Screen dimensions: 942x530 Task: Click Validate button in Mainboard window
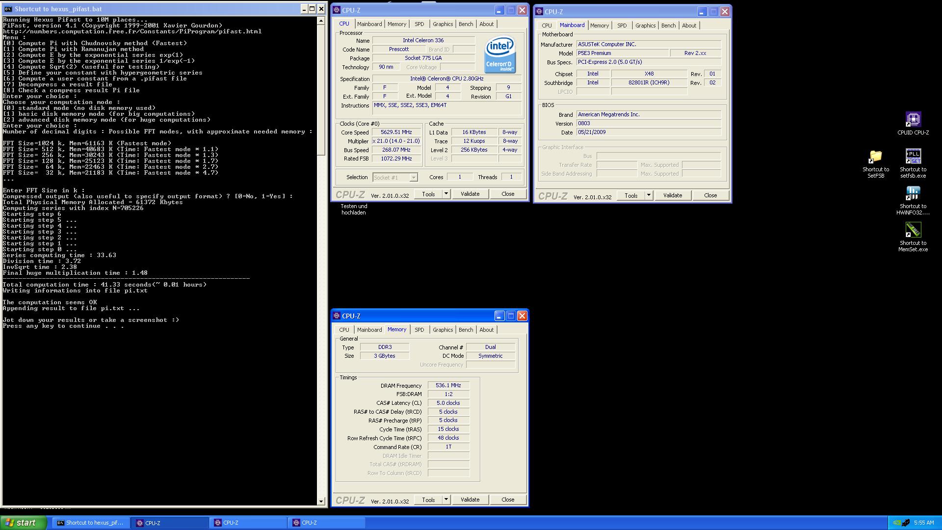pyautogui.click(x=673, y=195)
